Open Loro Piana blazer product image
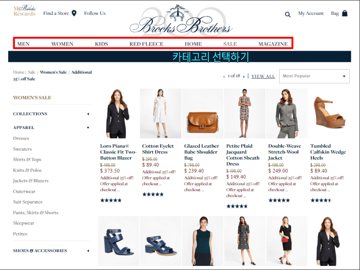 tap(118, 114)
